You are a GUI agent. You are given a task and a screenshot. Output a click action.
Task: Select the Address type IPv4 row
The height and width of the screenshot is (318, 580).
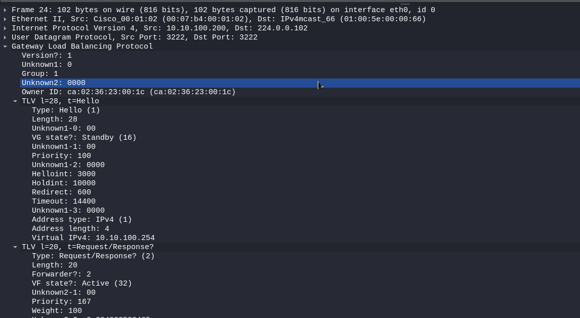pyautogui.click(x=82, y=220)
